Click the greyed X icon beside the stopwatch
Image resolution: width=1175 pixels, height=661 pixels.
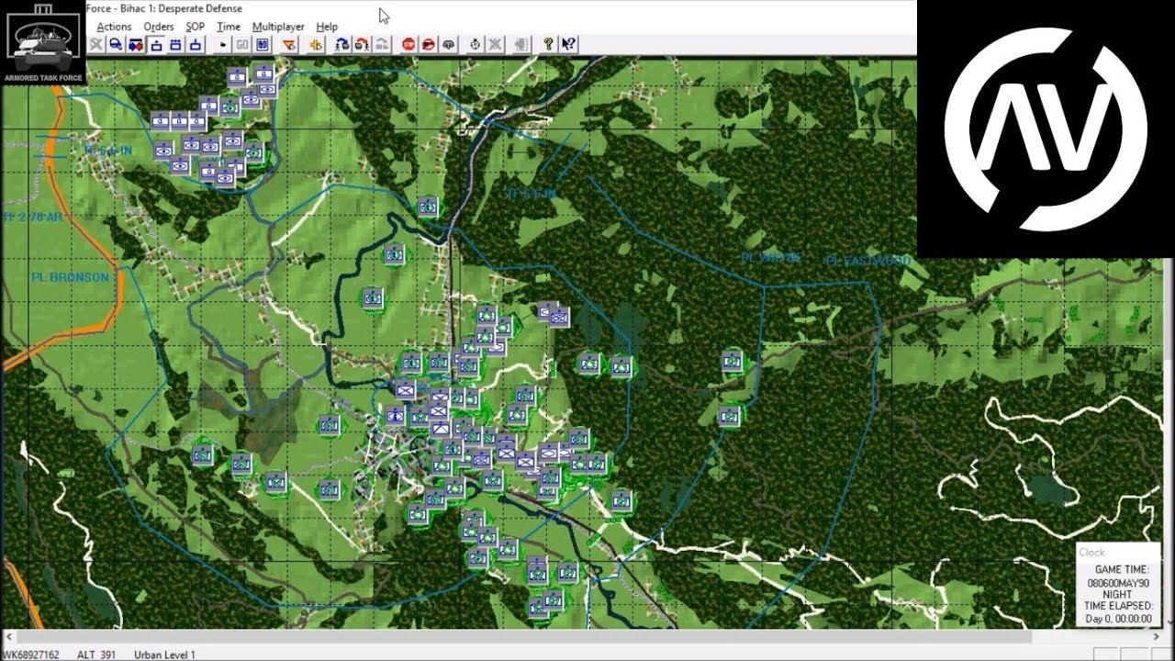click(495, 44)
